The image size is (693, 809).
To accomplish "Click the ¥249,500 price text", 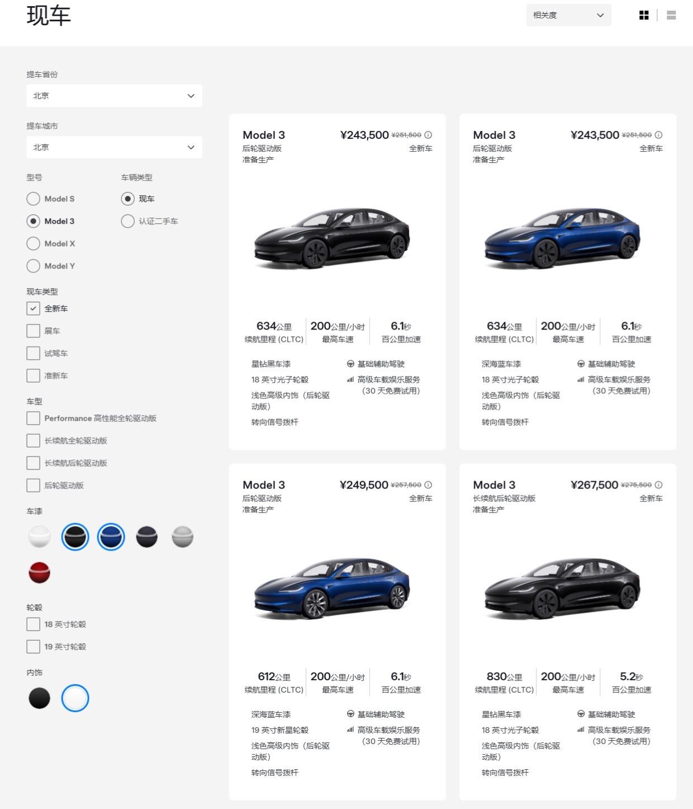I will click(x=364, y=485).
